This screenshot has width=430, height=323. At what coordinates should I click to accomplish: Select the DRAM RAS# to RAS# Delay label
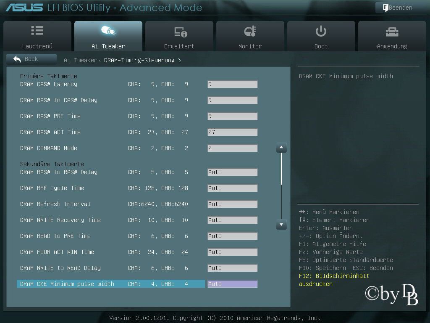pyautogui.click(x=59, y=172)
